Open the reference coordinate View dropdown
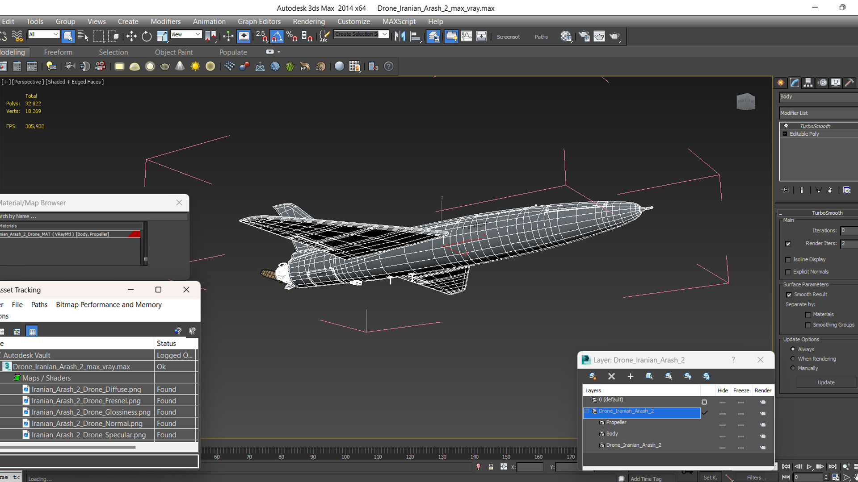 pyautogui.click(x=186, y=34)
